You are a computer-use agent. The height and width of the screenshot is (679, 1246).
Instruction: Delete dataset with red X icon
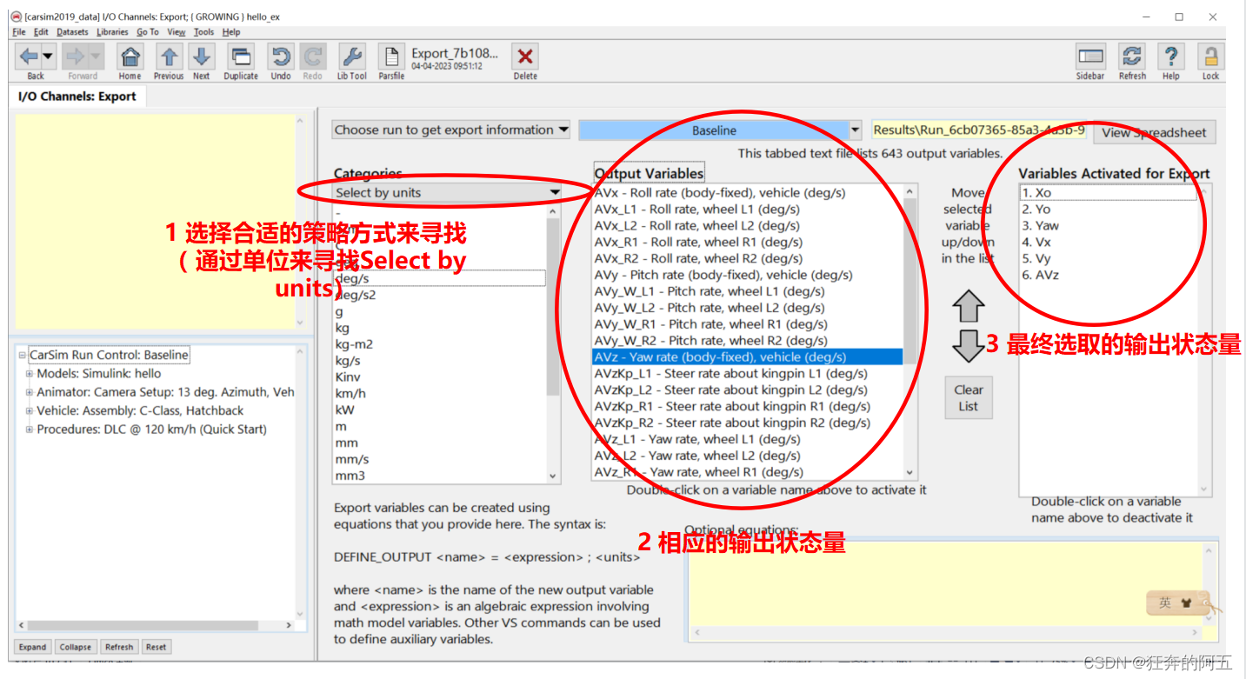click(525, 57)
